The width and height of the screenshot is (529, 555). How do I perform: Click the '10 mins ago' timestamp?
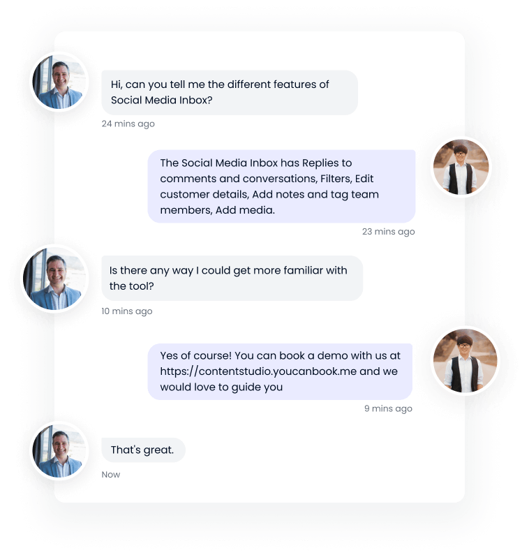pos(127,311)
